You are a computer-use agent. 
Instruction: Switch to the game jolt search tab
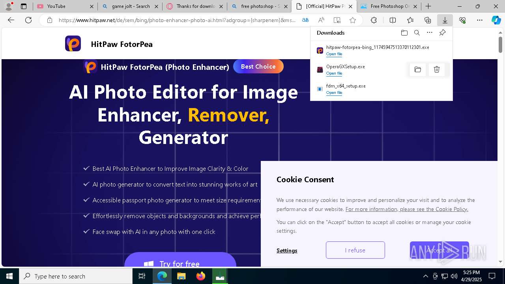129,6
